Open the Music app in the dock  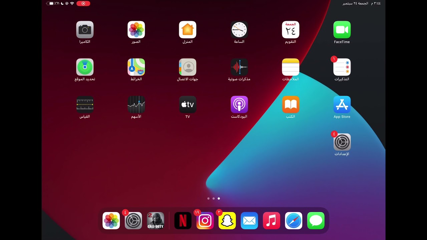click(272, 221)
